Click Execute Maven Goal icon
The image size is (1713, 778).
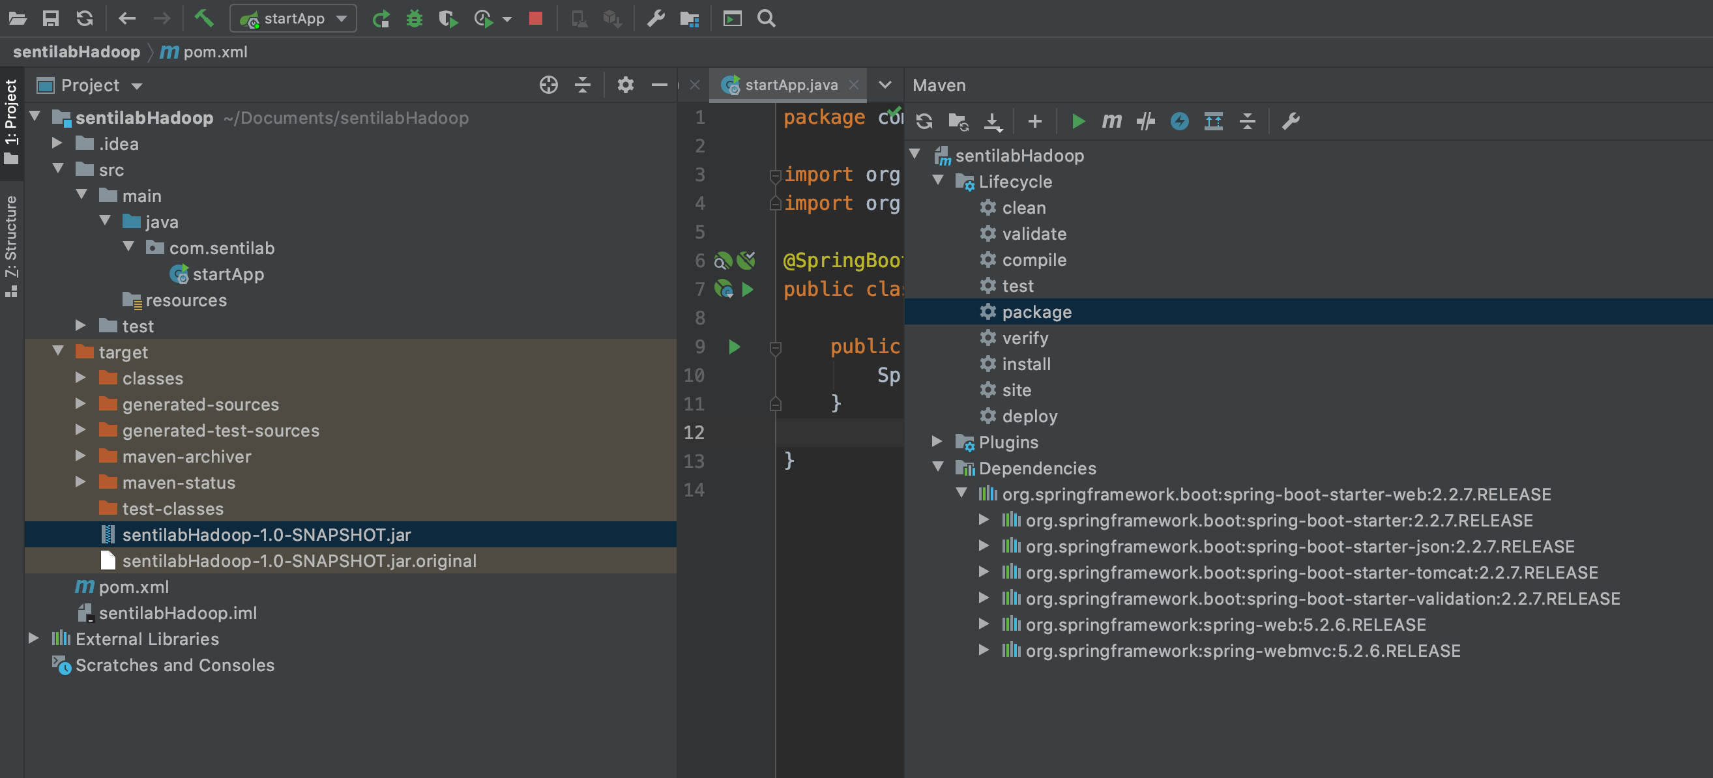click(1111, 121)
